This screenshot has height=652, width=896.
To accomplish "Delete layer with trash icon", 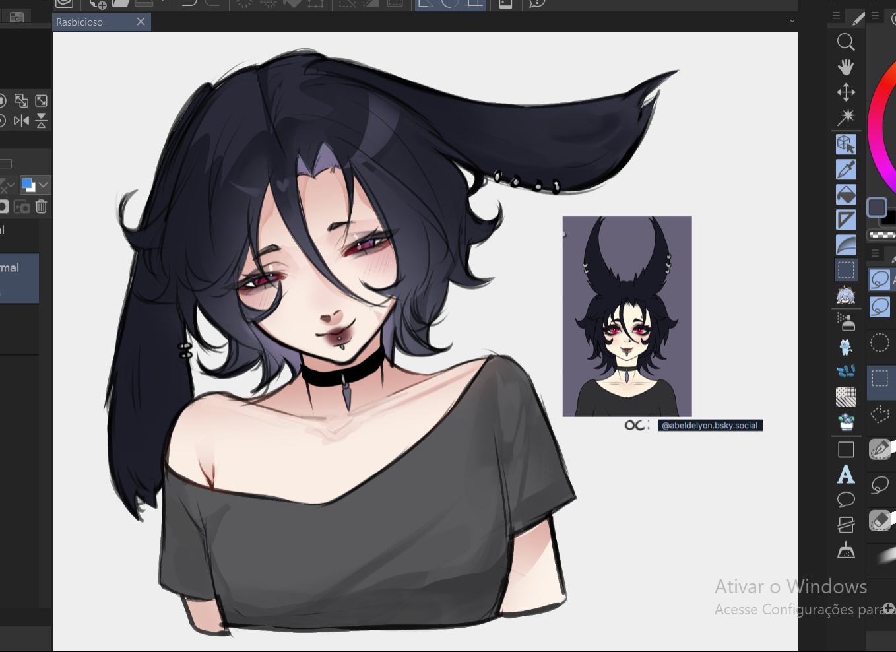I will [x=42, y=207].
